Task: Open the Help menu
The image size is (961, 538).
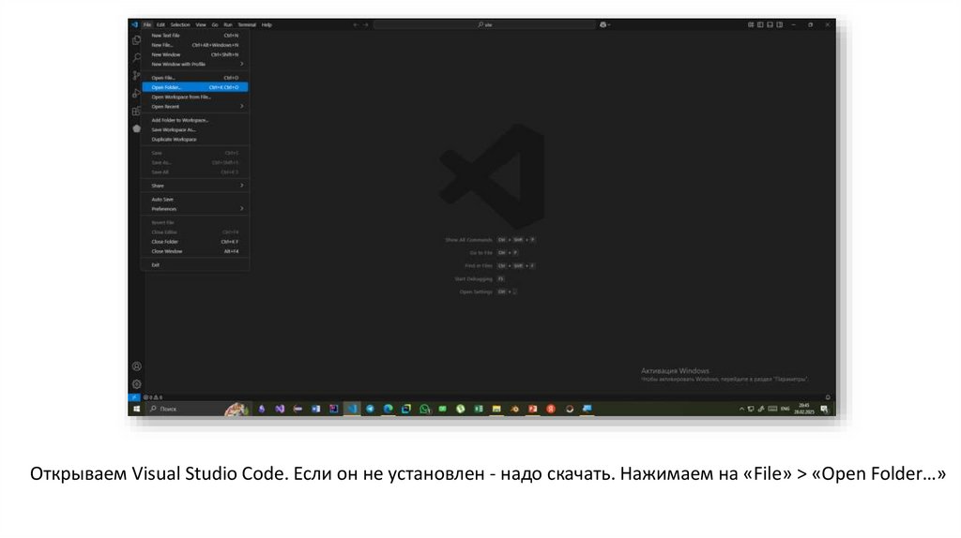Action: click(x=267, y=25)
